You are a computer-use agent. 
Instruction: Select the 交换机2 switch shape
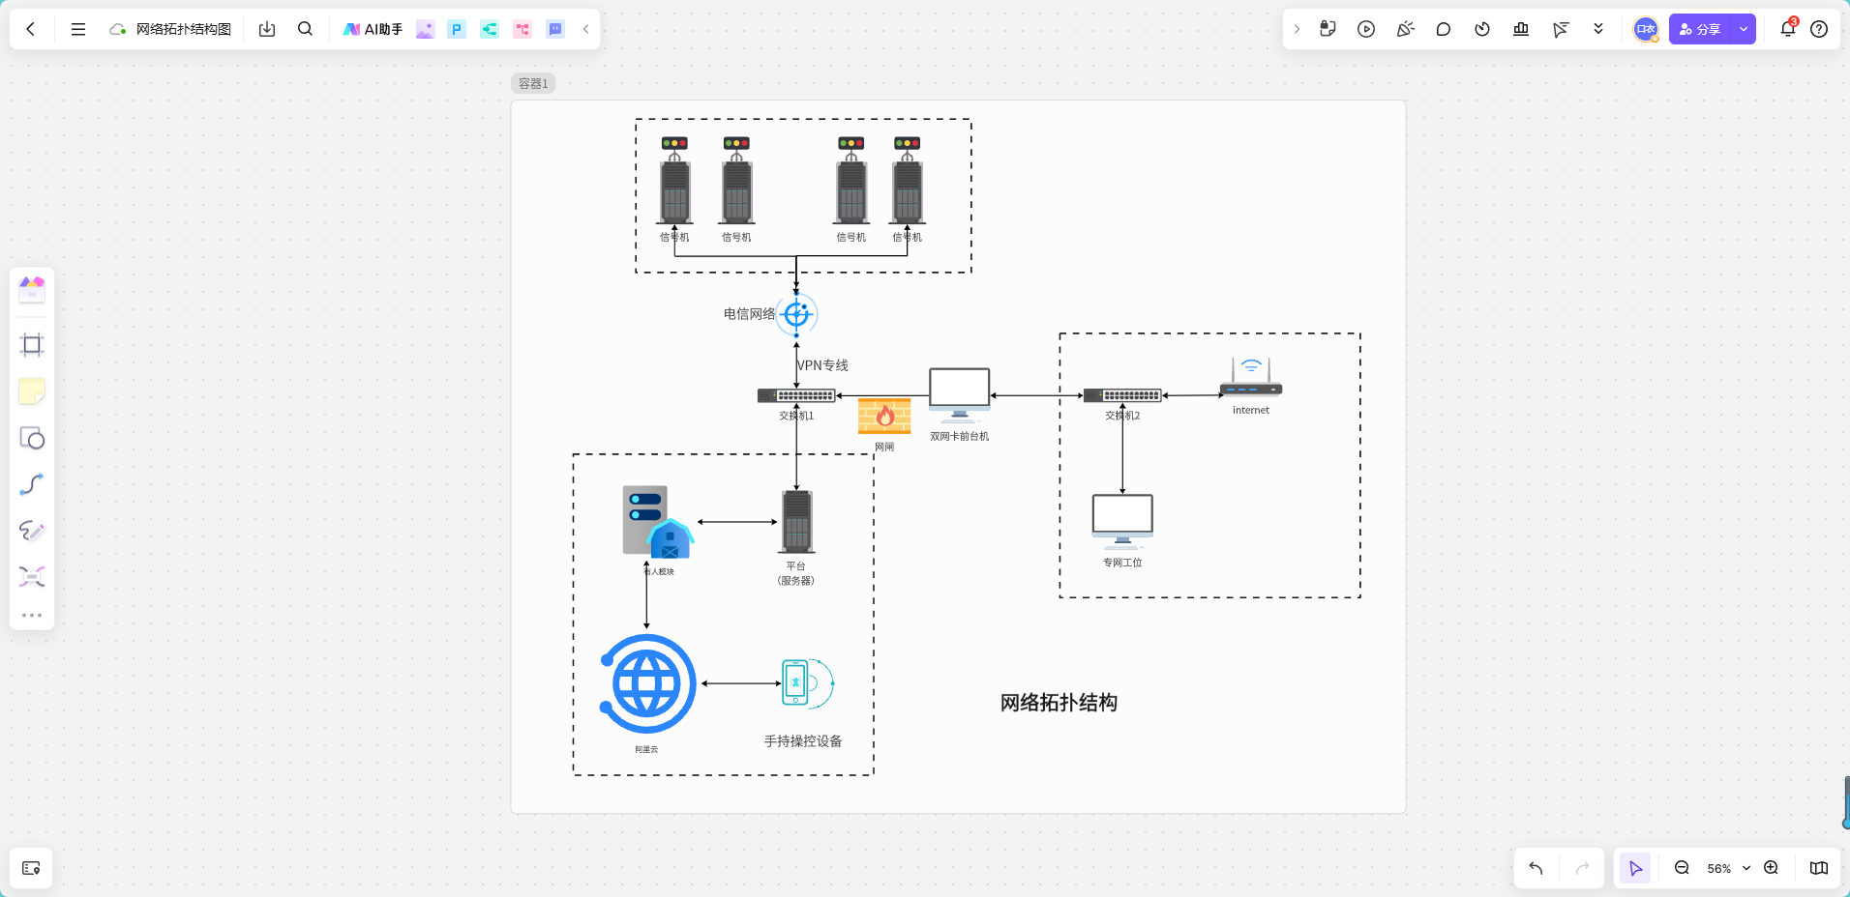coord(1122,395)
